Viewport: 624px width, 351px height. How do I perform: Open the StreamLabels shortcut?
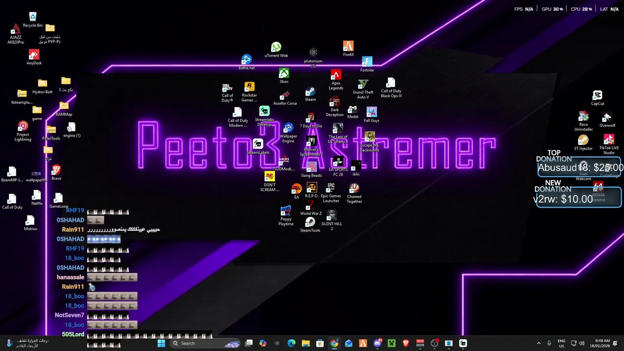(258, 147)
